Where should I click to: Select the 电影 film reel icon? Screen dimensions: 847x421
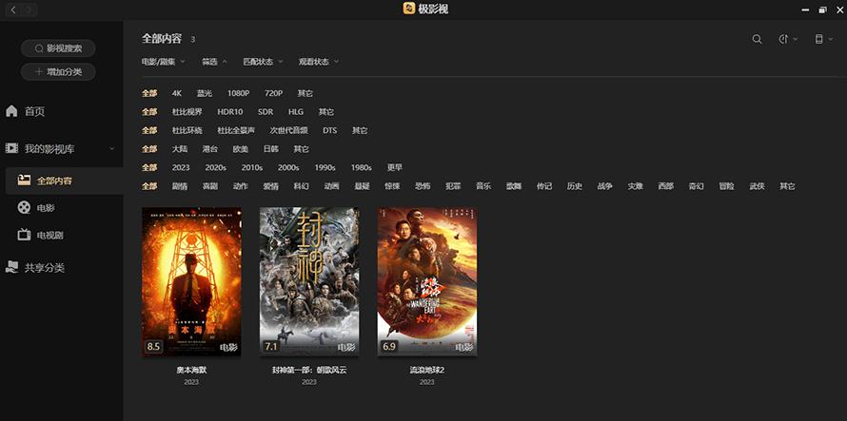24,208
